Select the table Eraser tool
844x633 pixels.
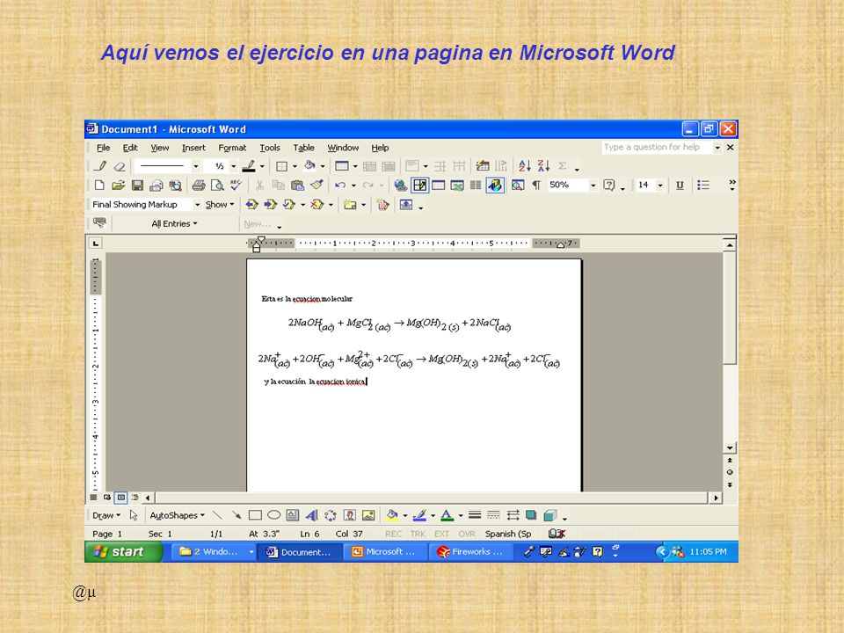120,166
